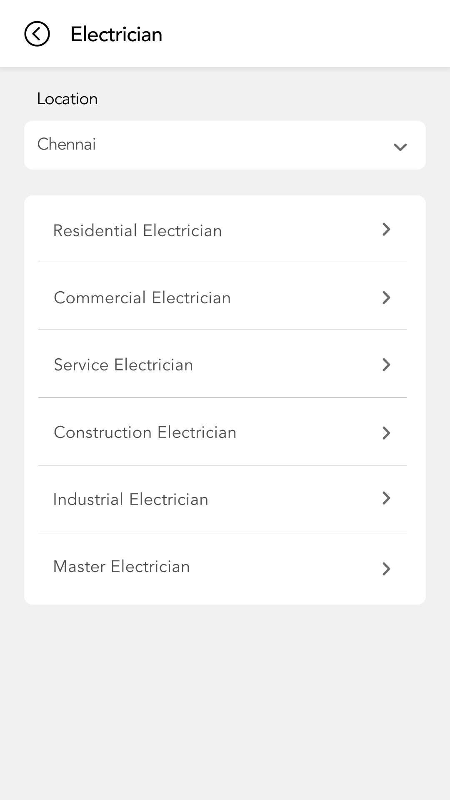The image size is (450, 800).
Task: Select the Construction Electrician entry
Action: coord(145,432)
